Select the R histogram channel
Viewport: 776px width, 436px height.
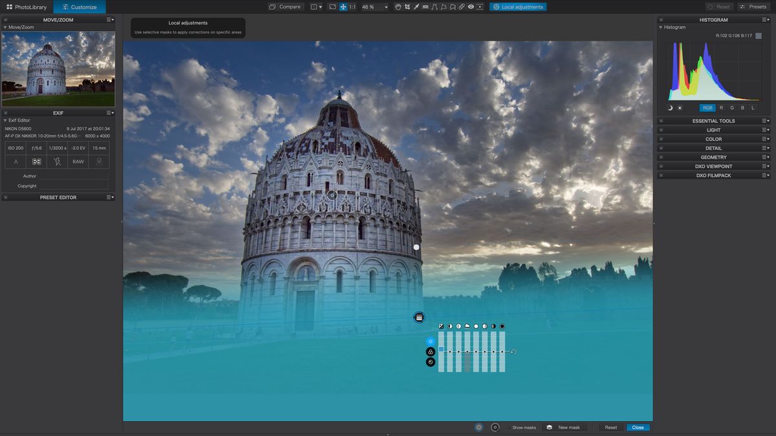[x=722, y=108]
